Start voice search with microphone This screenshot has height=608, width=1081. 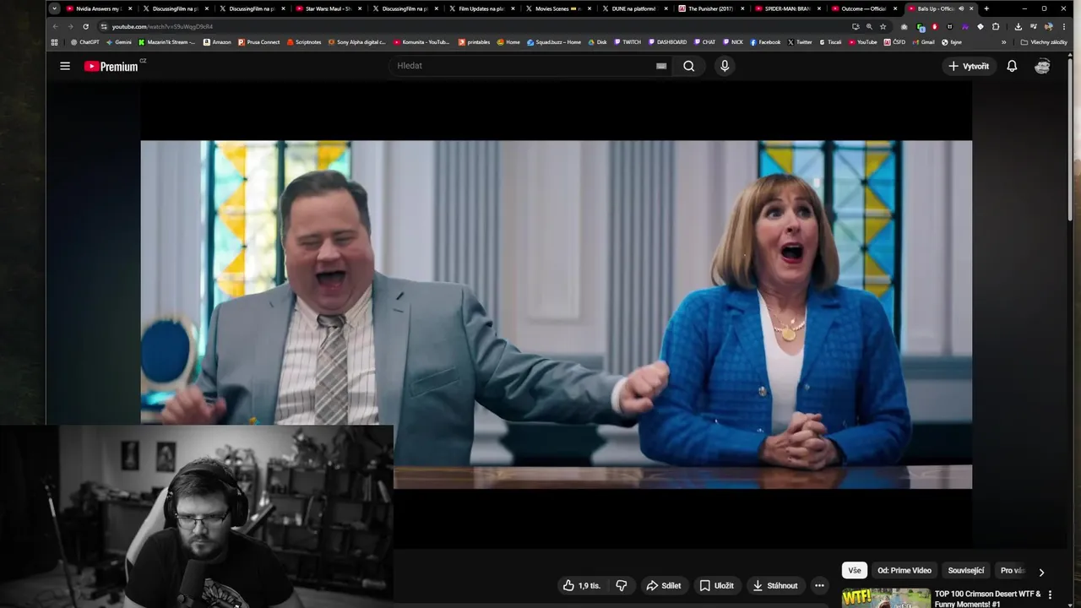[724, 66]
